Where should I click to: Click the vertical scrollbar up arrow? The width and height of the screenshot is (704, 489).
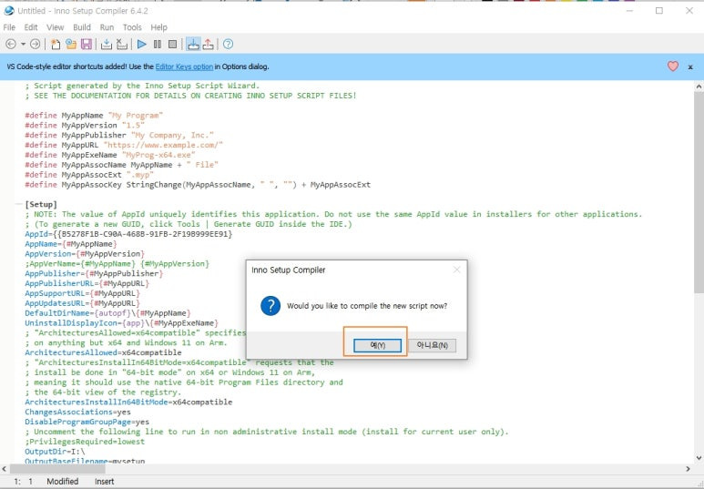click(x=699, y=87)
